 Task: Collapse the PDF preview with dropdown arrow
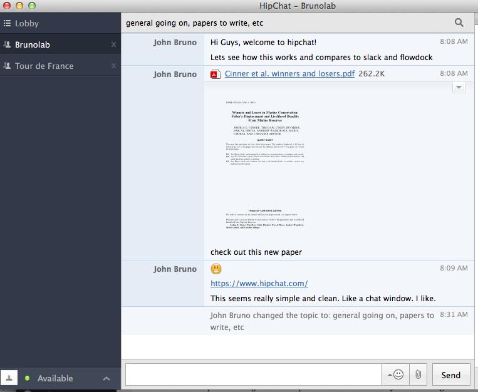pyautogui.click(x=459, y=88)
